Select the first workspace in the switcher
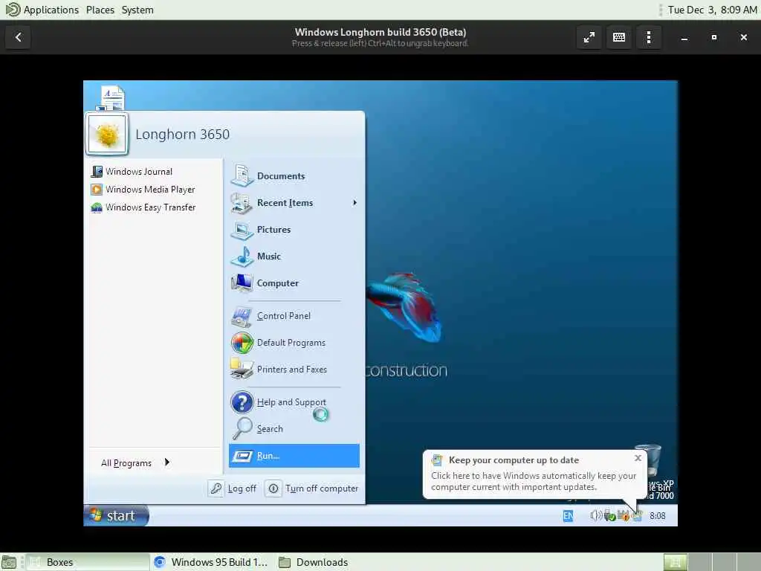Viewport: 761px width, 571px height. 675,562
